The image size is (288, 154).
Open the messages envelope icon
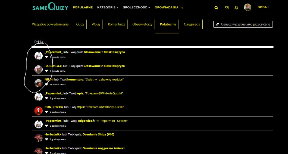pyautogui.click(x=226, y=8)
